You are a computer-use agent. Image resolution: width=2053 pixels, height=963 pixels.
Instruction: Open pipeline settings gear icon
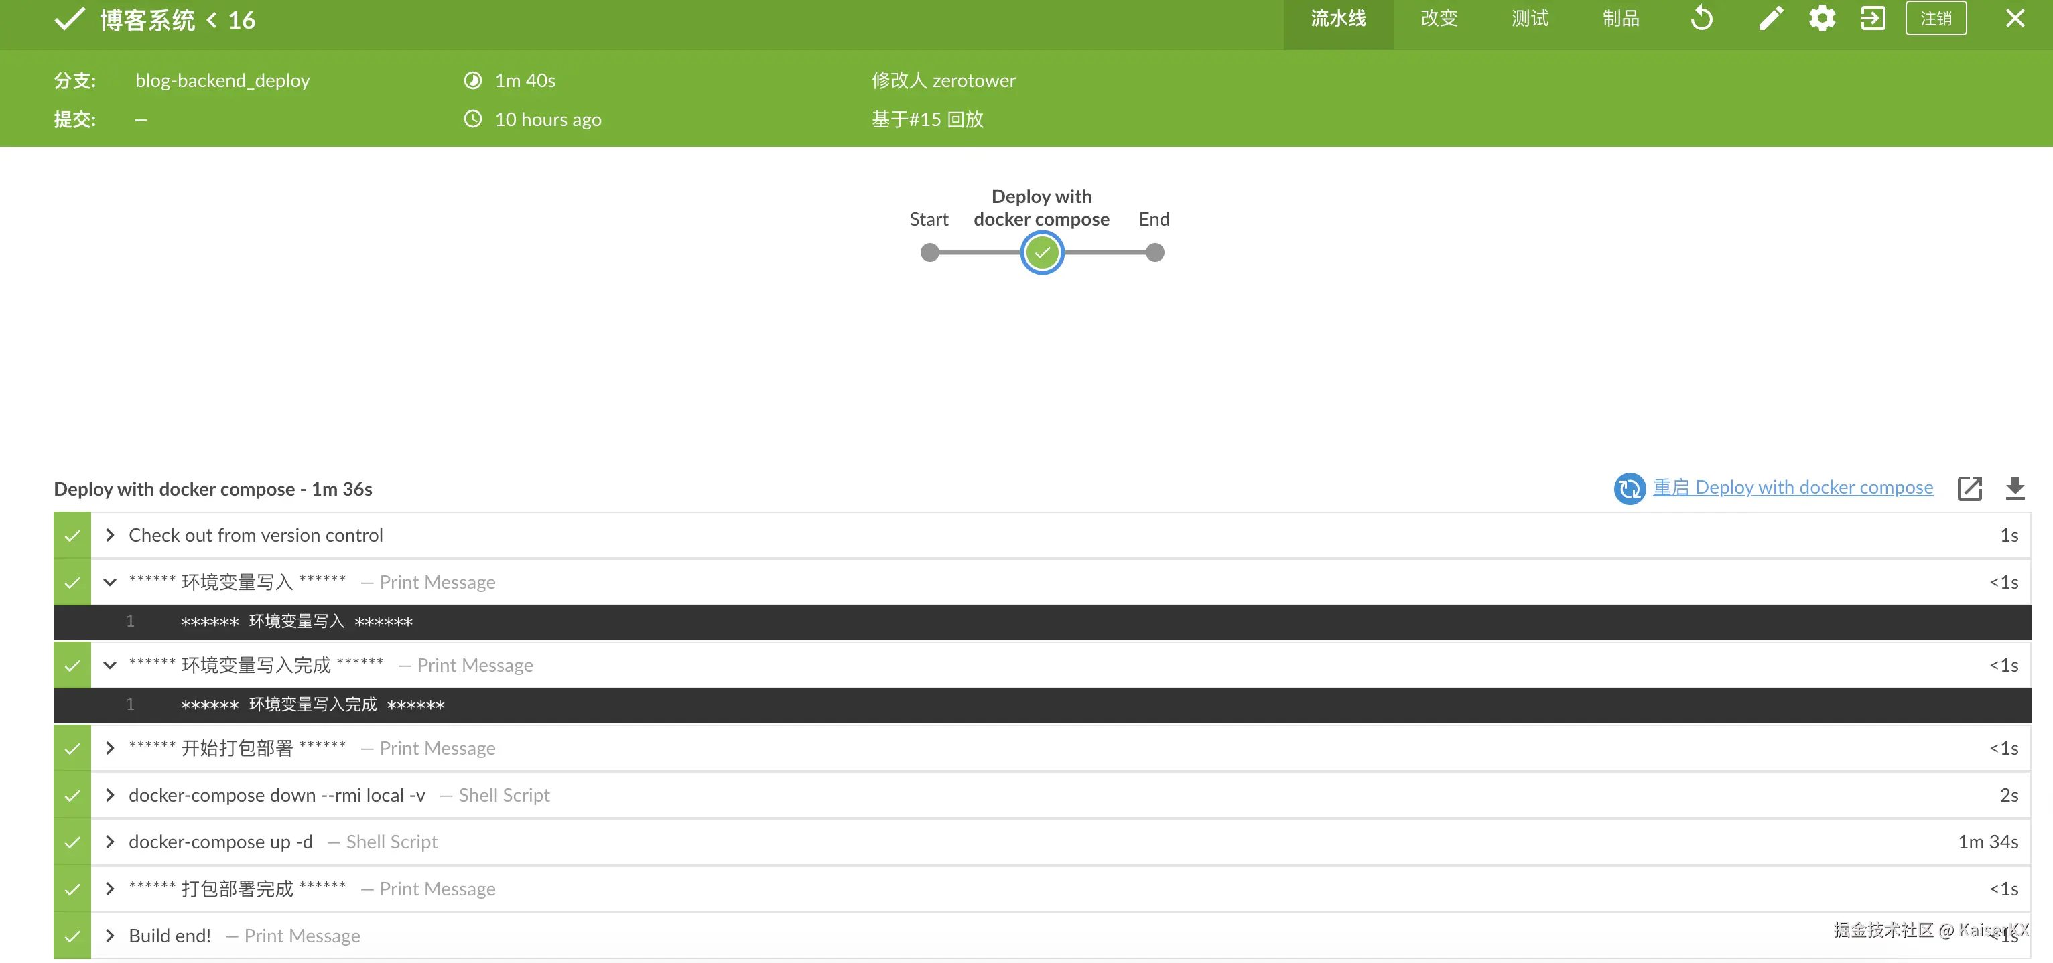(1822, 18)
